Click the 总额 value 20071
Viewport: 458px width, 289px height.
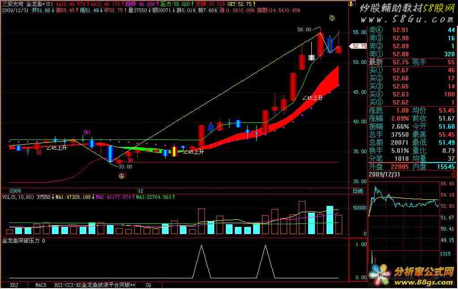tap(400, 142)
